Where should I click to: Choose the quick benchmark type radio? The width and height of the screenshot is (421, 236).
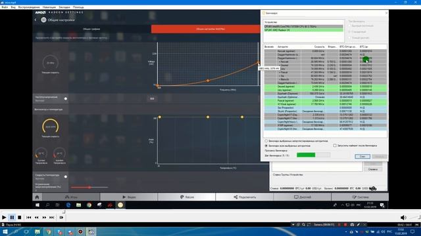tap(349, 26)
